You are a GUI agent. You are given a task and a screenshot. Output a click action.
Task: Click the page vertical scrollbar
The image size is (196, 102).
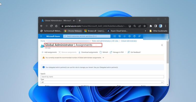tap(168, 52)
